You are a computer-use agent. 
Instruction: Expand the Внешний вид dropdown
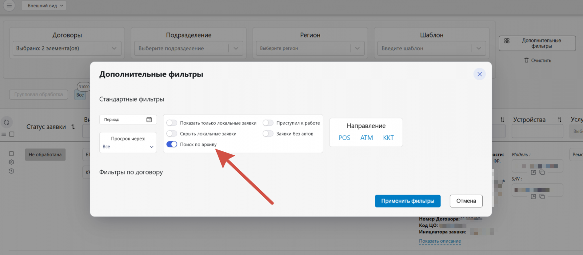(x=44, y=6)
